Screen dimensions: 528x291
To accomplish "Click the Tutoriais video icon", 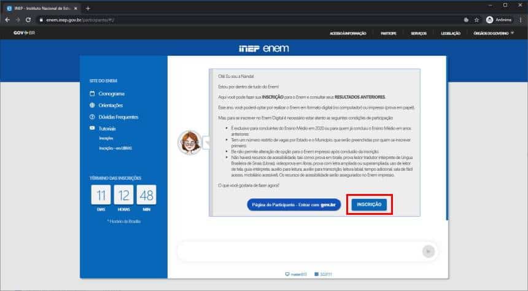I will pos(92,128).
